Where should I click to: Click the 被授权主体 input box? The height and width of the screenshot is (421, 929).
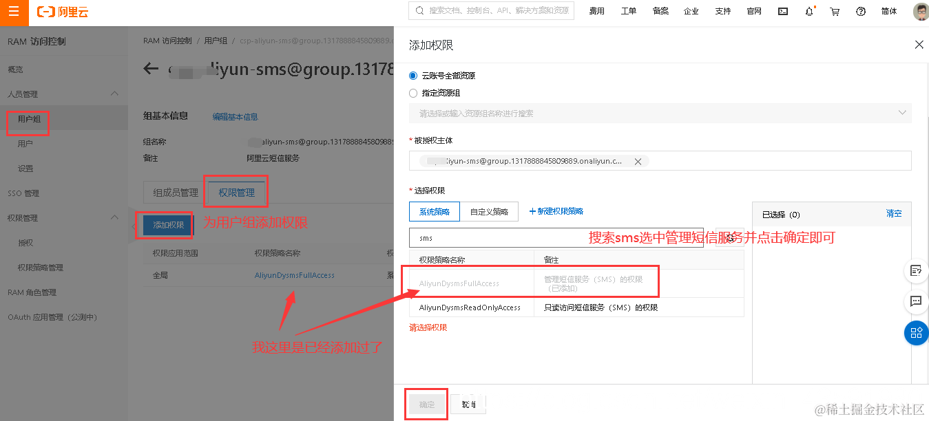pyautogui.click(x=660, y=161)
